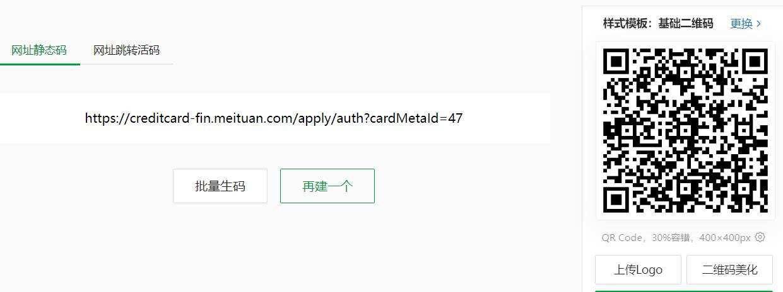This screenshot has width=783, height=292.
Task: Click 更换 to change the style template
Action: 741,24
